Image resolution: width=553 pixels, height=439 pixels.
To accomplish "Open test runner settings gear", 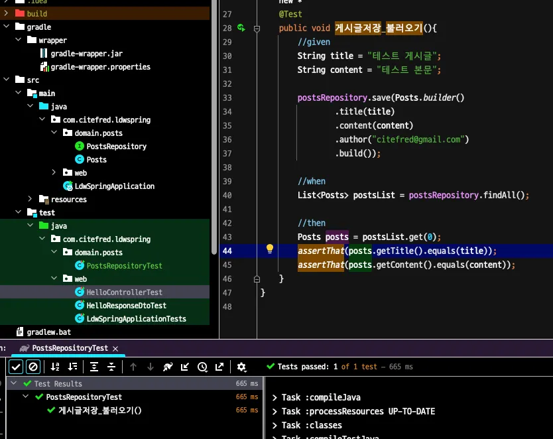I will pyautogui.click(x=241, y=367).
